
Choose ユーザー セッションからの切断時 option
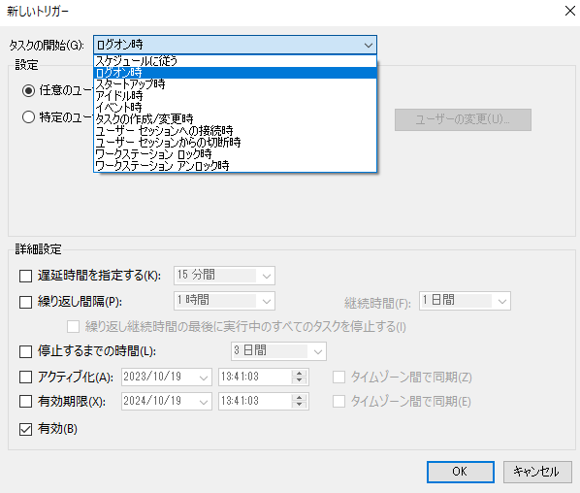pos(236,143)
